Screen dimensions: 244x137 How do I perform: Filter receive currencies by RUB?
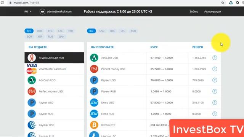coord(133,31)
